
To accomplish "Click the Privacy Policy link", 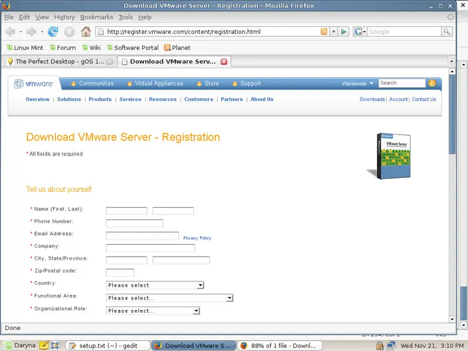I will pos(197,238).
